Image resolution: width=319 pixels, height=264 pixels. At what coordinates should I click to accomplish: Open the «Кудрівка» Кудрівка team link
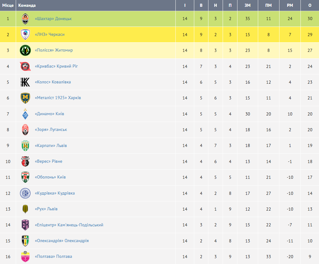point(55,193)
